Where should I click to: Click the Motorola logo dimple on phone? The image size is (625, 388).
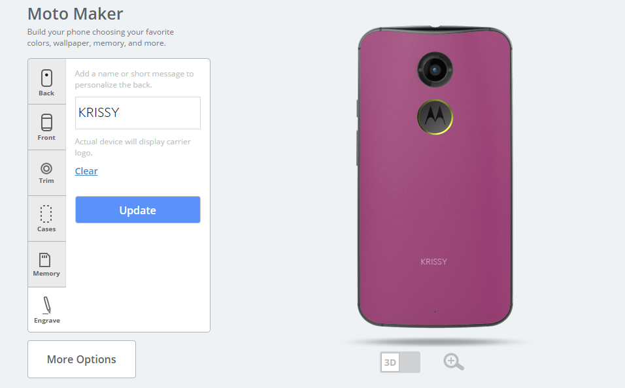click(x=435, y=117)
